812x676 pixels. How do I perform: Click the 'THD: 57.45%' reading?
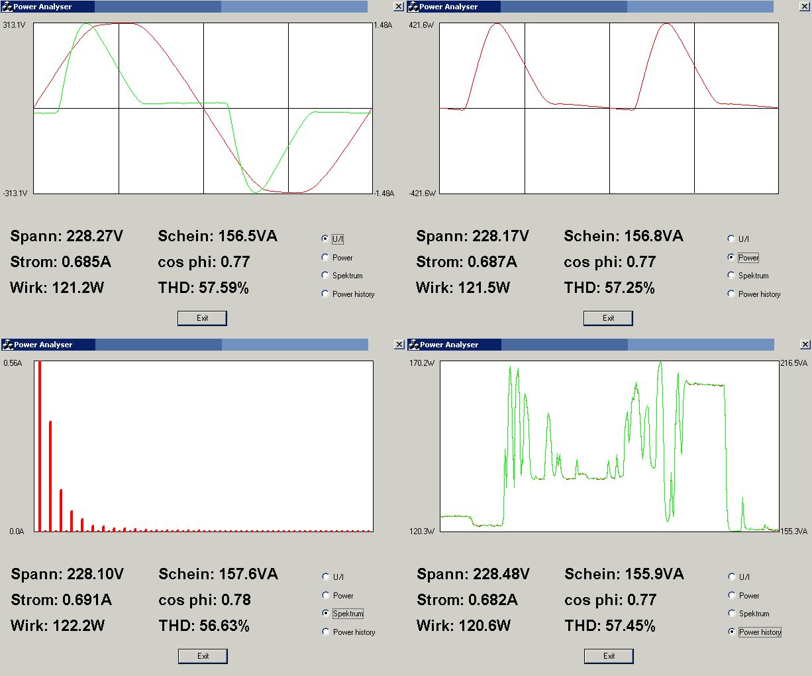[x=610, y=626]
